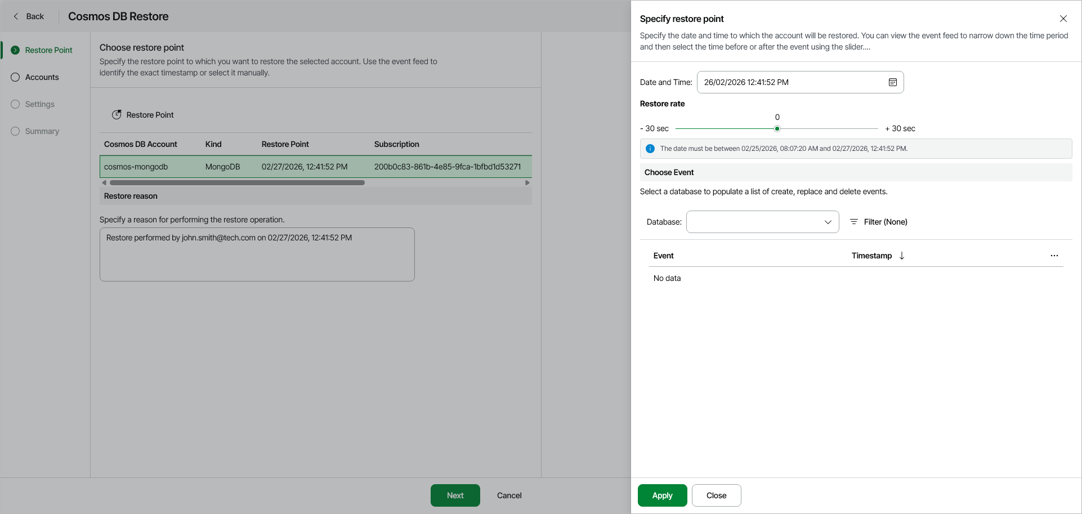Click the Restore Point clock icon

tap(117, 115)
